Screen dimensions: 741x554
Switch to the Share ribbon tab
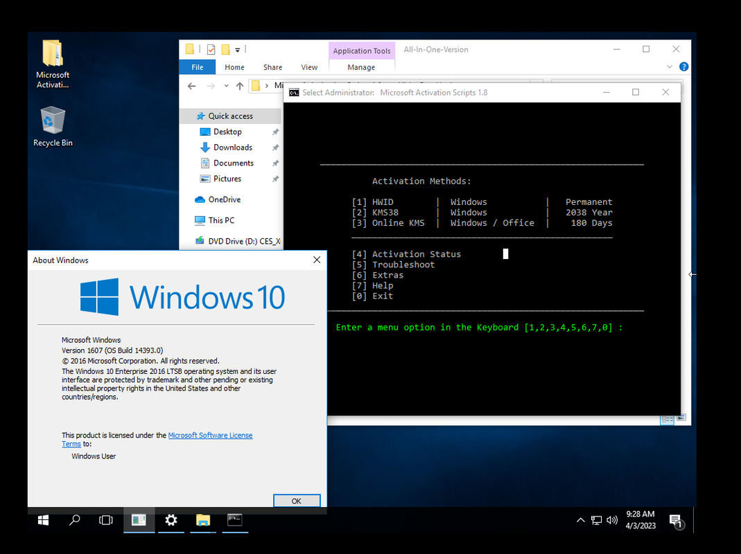272,67
